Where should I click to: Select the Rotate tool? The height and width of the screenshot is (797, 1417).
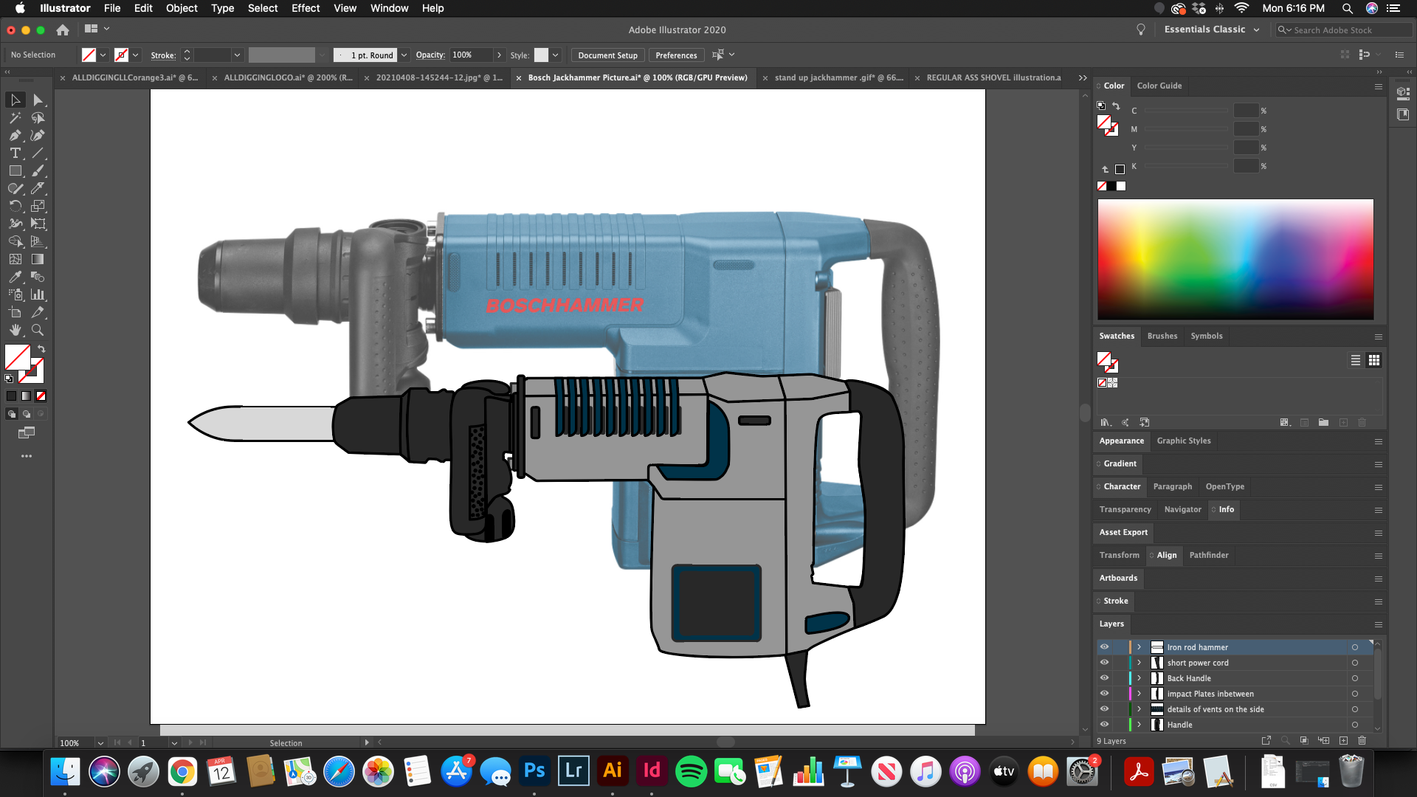(x=15, y=207)
